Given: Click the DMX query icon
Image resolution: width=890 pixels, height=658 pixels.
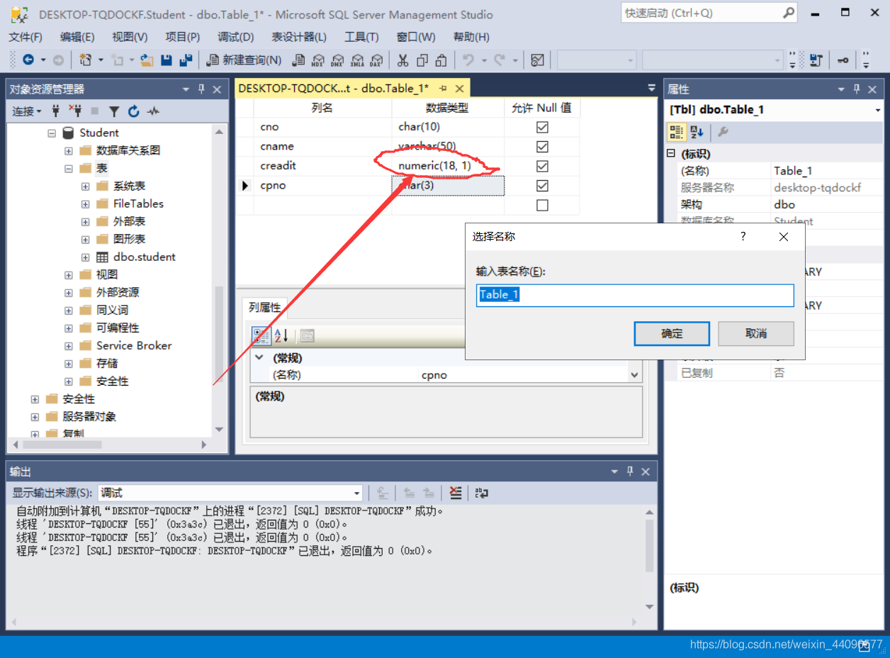Looking at the screenshot, I should (337, 60).
